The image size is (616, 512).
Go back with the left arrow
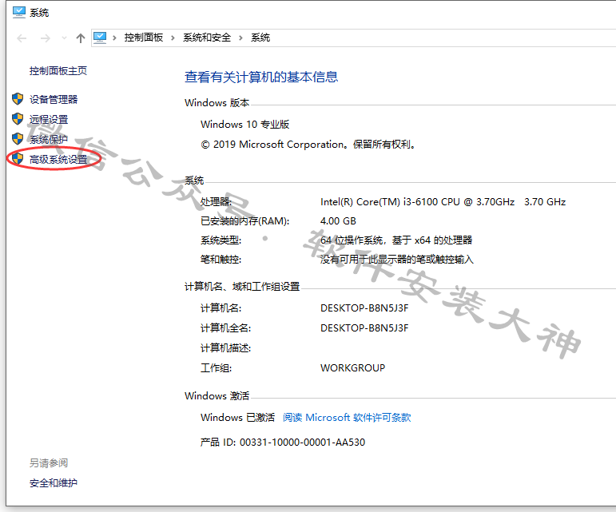pos(22,38)
